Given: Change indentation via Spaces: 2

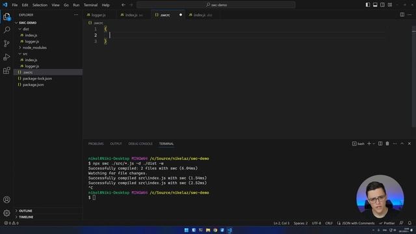Looking at the screenshot, I should pyautogui.click(x=300, y=223).
